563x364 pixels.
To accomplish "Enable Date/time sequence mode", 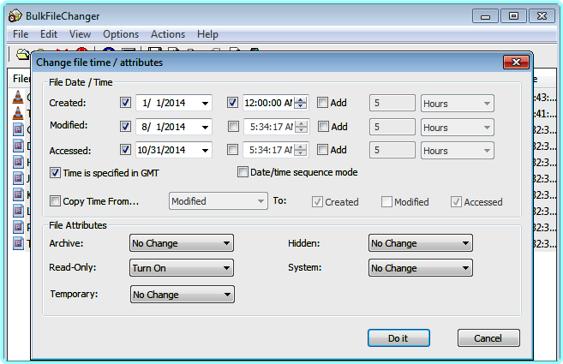I will point(243,172).
